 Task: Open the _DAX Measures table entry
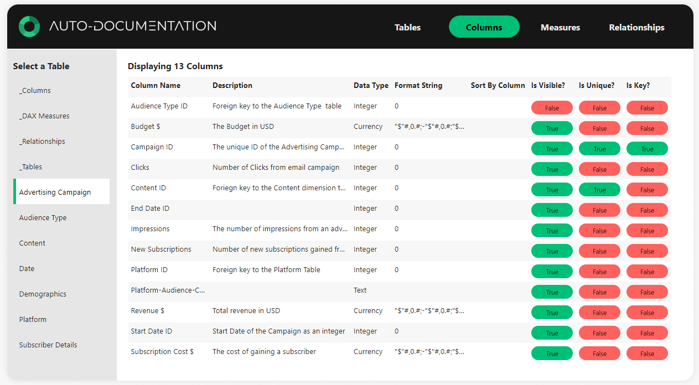[x=44, y=116]
